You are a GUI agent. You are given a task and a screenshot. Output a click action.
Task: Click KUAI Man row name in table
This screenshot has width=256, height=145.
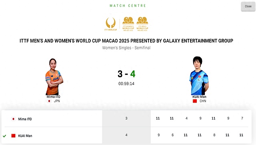tap(25, 136)
